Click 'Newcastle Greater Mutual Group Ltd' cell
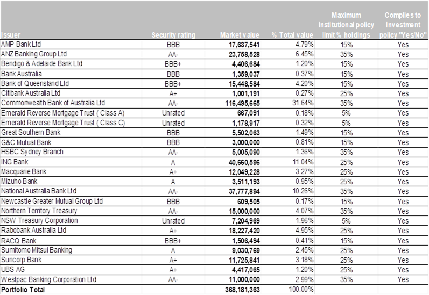 click(52, 202)
